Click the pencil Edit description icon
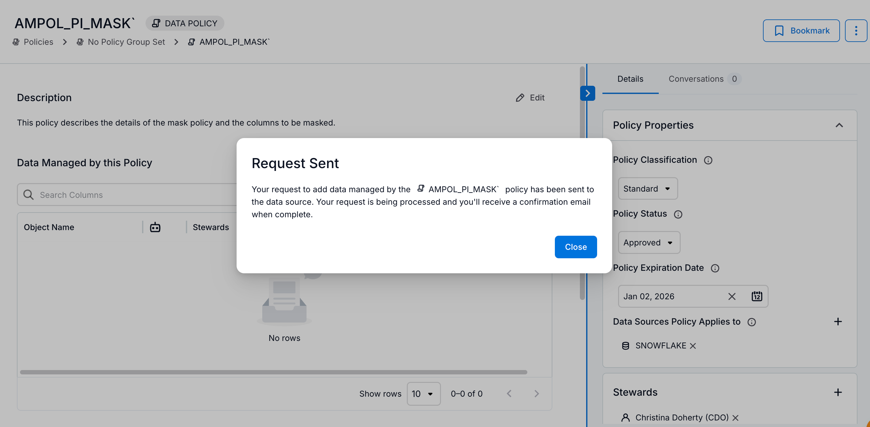Screen dimensions: 870x427 coord(520,98)
